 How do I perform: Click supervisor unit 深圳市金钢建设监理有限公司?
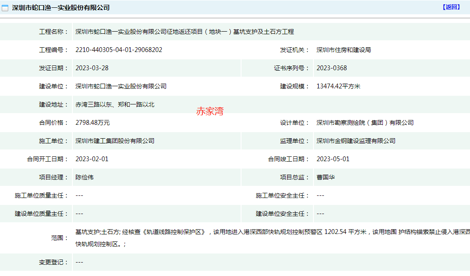pyautogui.click(x=356, y=141)
